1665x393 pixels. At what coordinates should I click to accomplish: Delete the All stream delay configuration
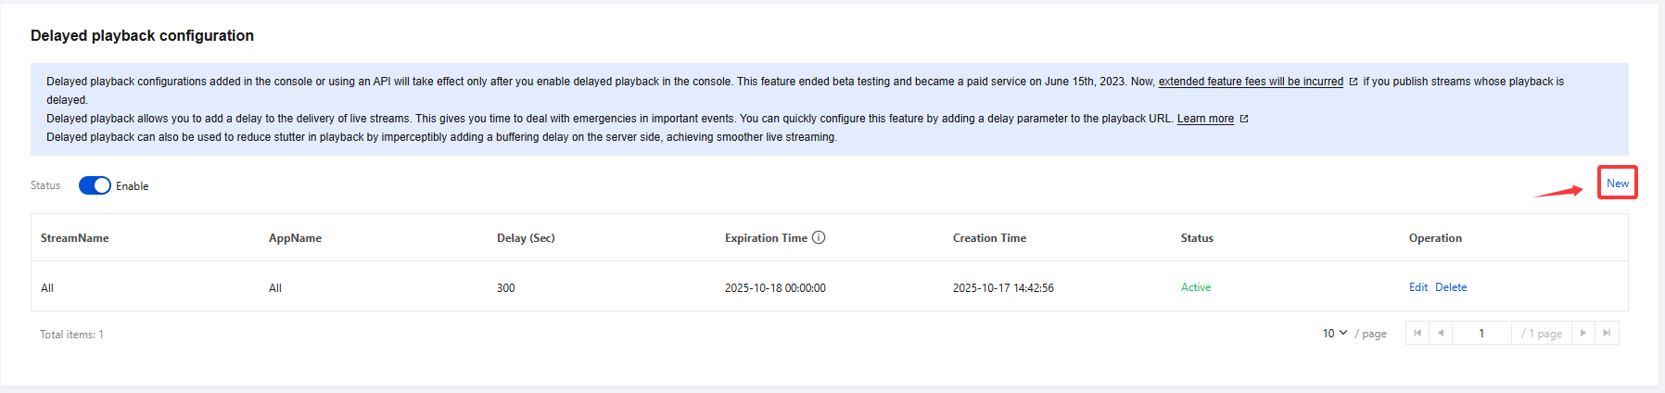1451,287
